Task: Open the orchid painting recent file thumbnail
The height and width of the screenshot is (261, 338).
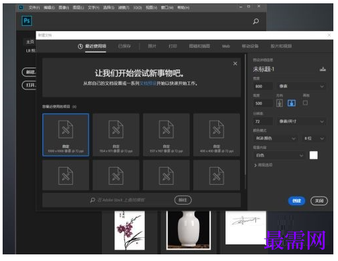Action: (x=130, y=231)
